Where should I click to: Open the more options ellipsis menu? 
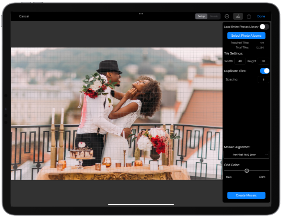tap(227, 16)
